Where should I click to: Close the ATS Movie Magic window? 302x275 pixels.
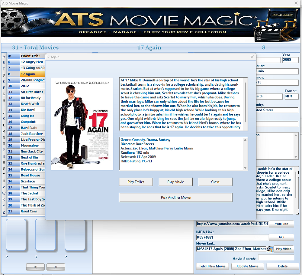(x=296, y=3)
